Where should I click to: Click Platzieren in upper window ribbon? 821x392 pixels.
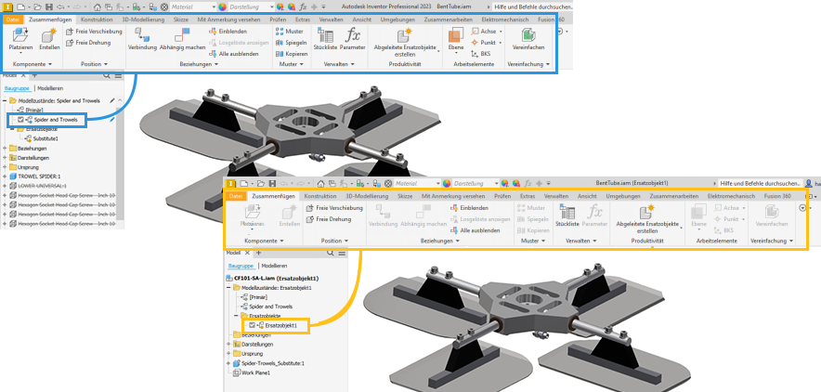[21, 40]
